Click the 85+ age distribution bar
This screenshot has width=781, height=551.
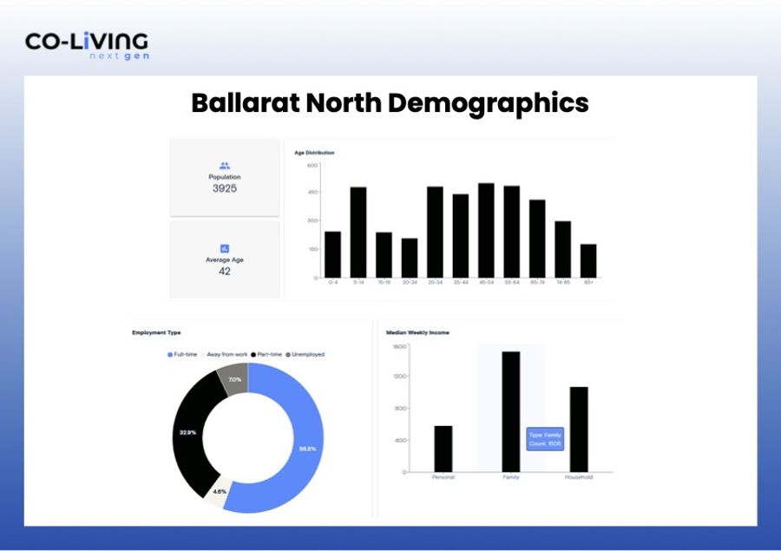[x=588, y=260]
